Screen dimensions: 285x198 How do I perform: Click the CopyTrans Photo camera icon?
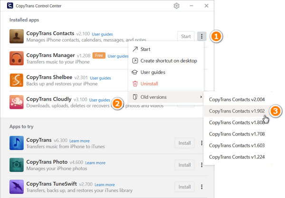(17, 165)
